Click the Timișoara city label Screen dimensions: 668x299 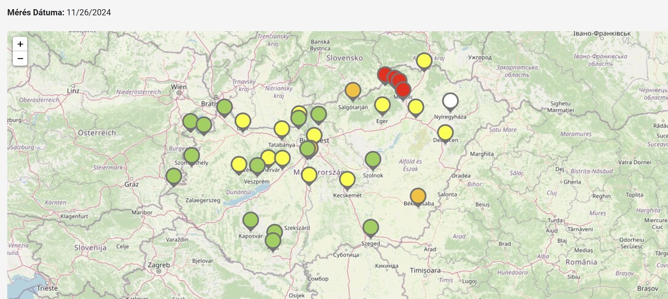(425, 271)
